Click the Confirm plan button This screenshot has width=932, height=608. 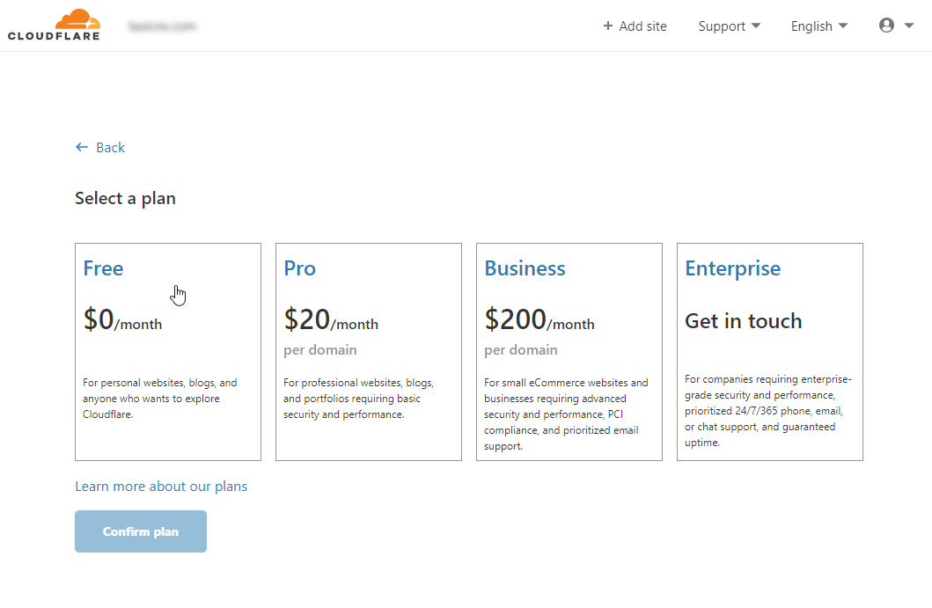click(141, 531)
